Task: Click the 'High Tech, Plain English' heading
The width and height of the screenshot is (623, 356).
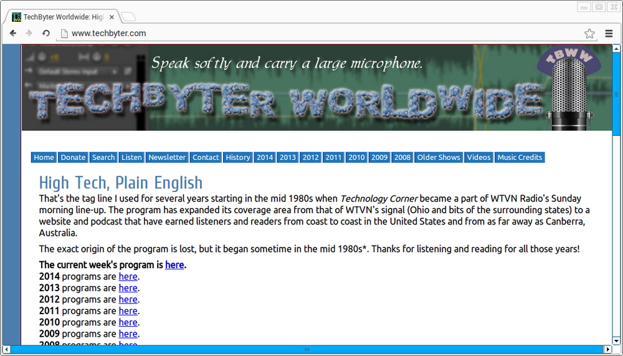Action: [x=121, y=183]
